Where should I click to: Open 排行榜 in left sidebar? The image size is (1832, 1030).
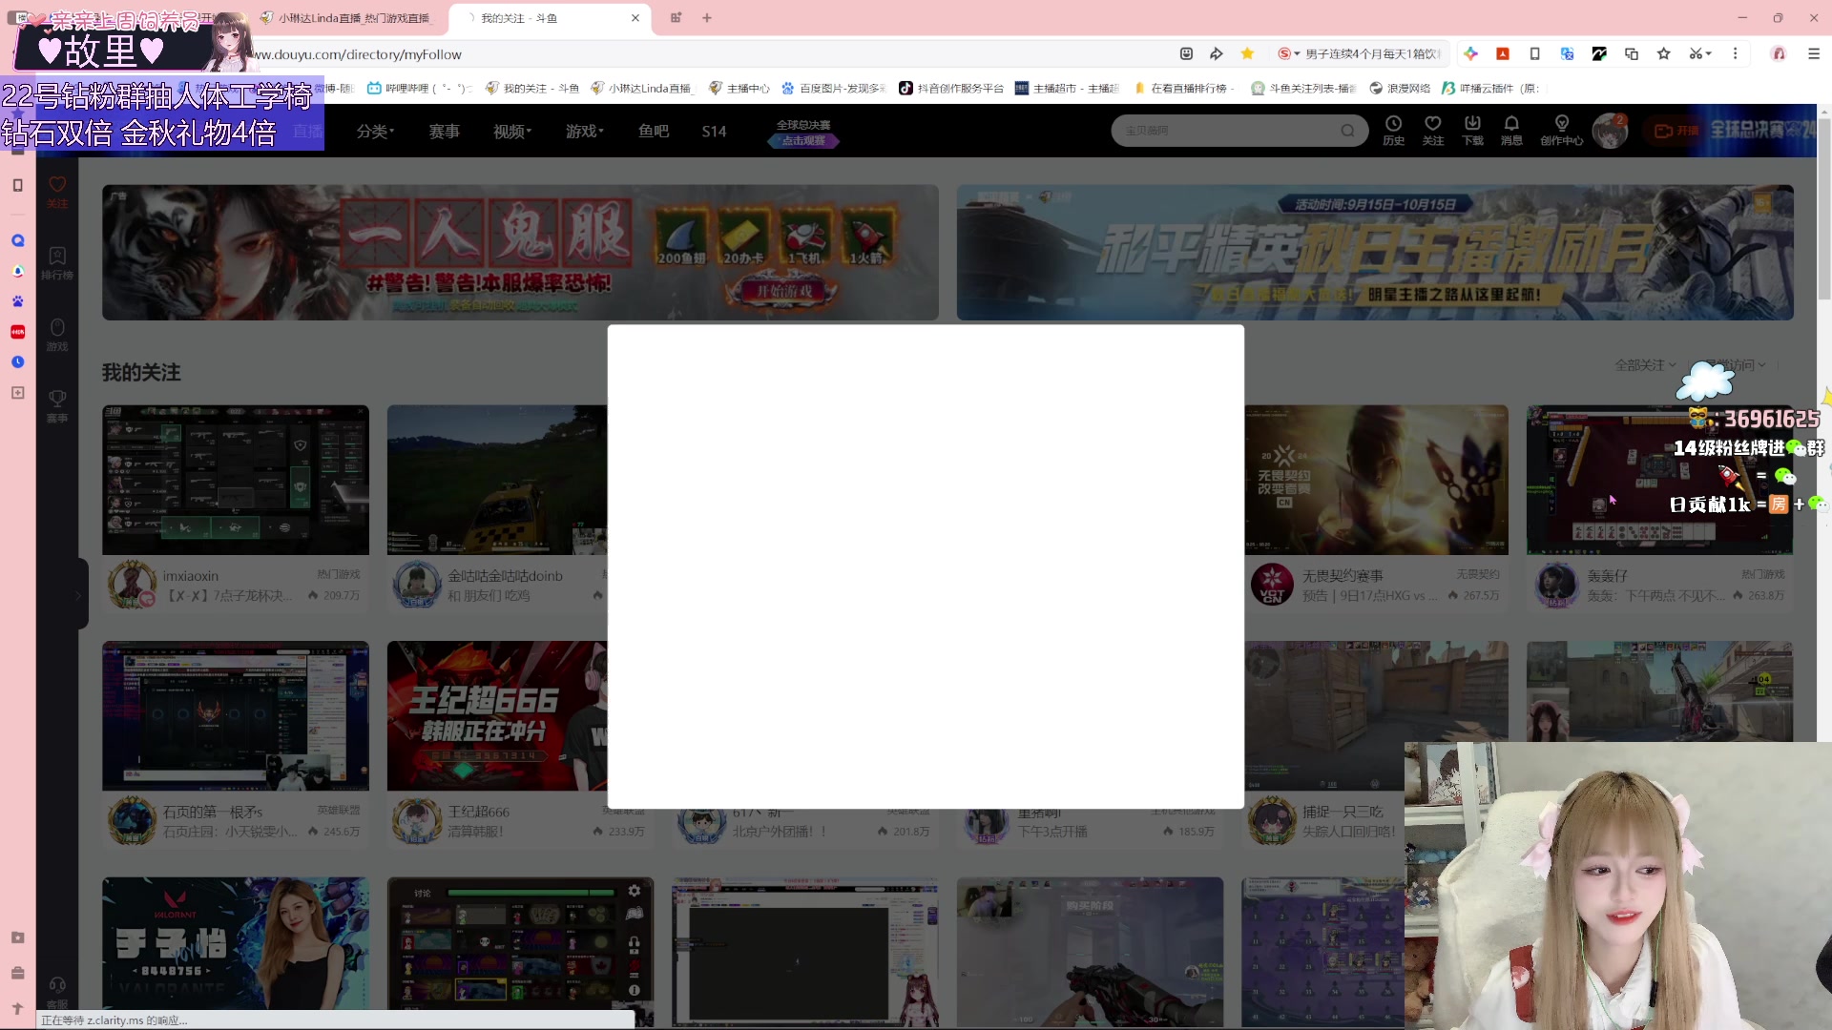57,263
